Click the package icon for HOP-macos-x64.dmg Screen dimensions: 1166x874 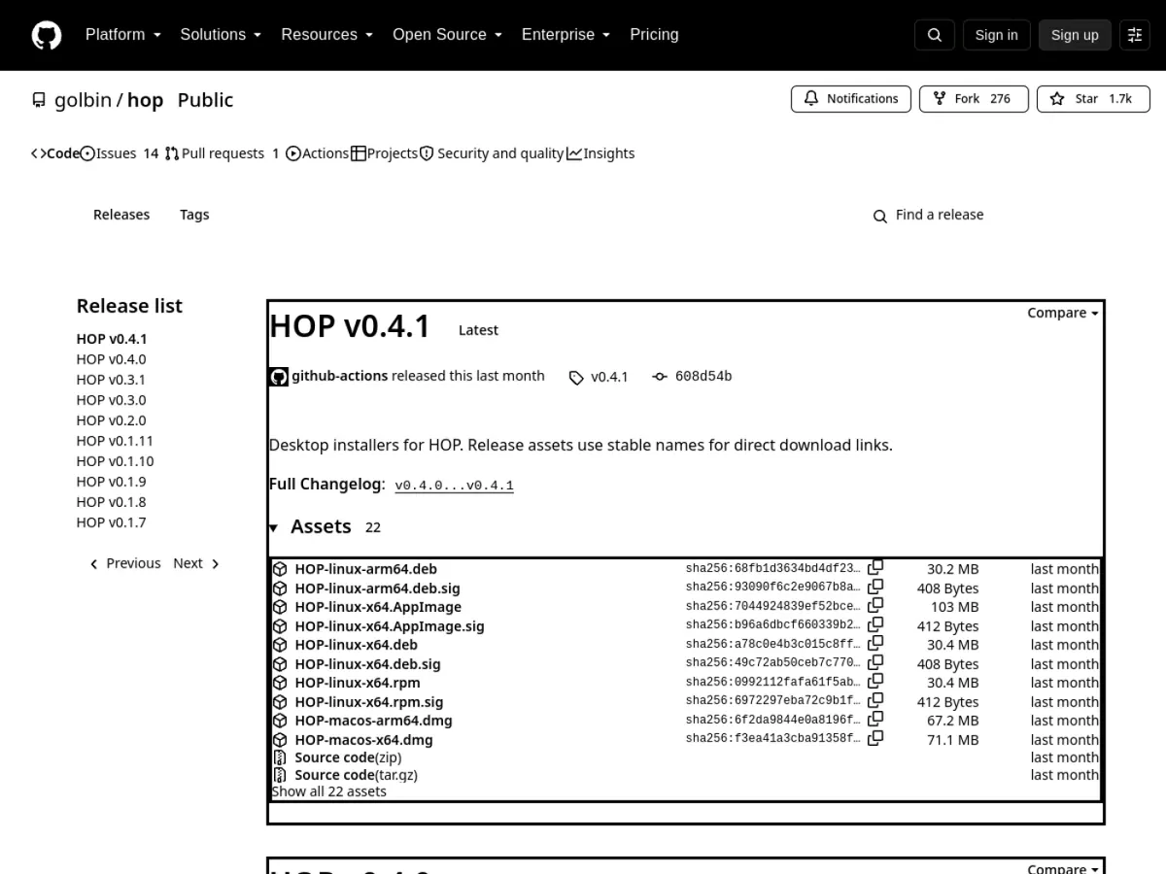coord(280,740)
